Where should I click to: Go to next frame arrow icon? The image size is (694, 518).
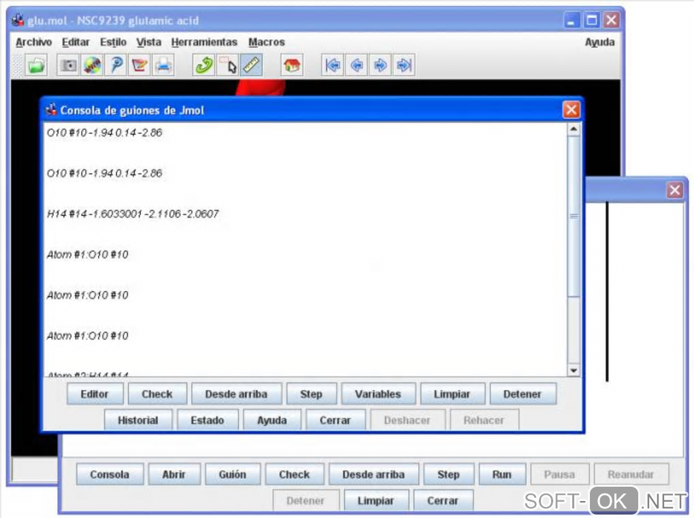[x=380, y=65]
